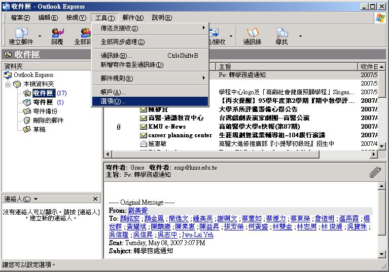Click the preview pane scroll-up arrow
Screen dimensions: 389x272
(382, 185)
